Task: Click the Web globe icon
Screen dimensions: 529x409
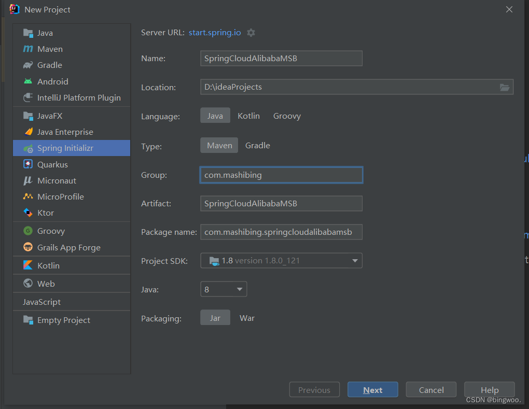Action: click(x=28, y=284)
